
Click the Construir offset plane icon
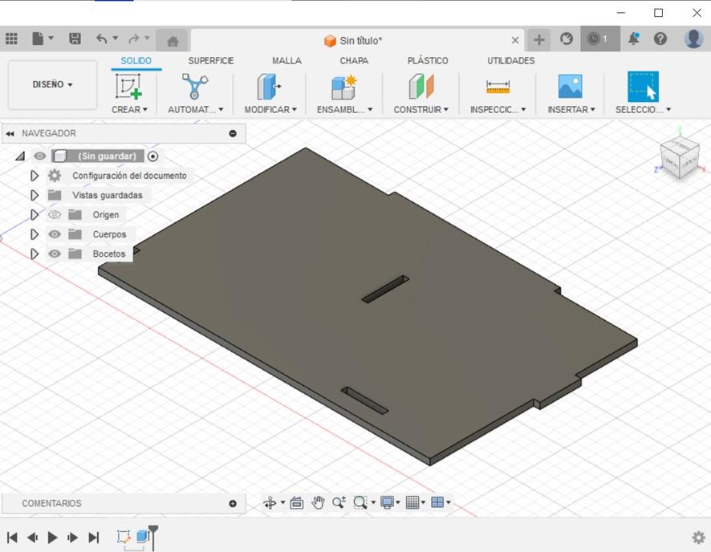coord(421,86)
